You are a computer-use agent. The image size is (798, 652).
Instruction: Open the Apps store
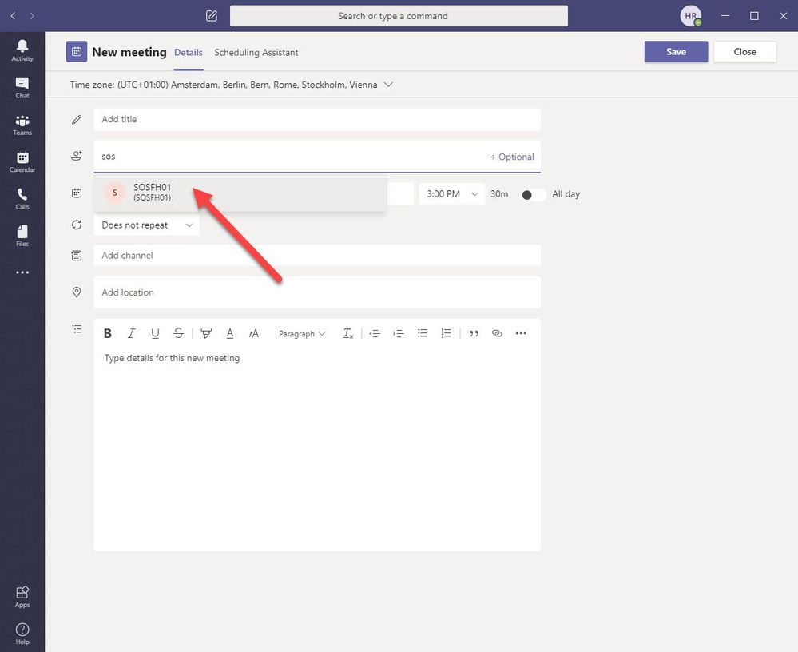(x=22, y=597)
